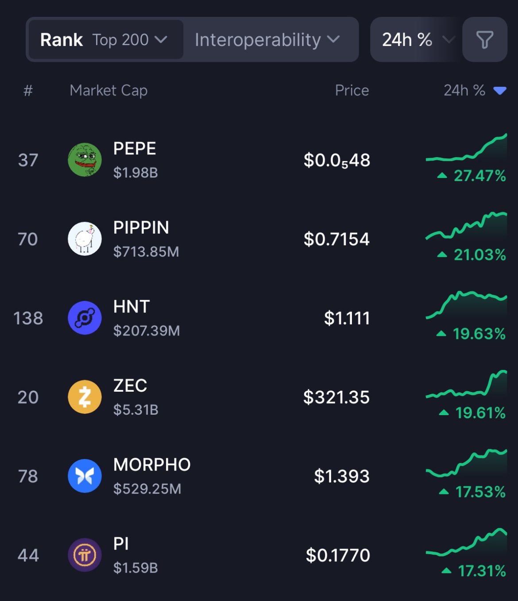Sort by the Market Cap column header
Image resolution: width=518 pixels, height=601 pixels.
click(x=108, y=90)
